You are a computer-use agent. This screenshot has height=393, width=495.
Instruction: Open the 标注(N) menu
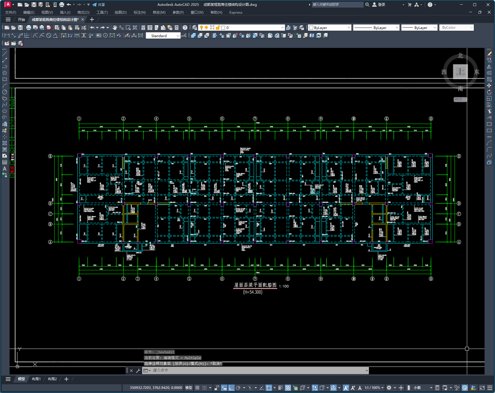139,12
